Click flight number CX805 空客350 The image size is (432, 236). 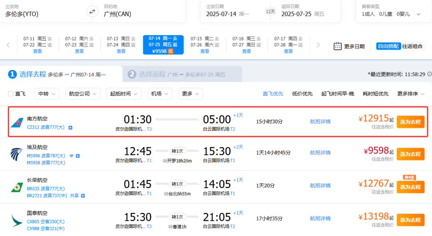point(46,221)
